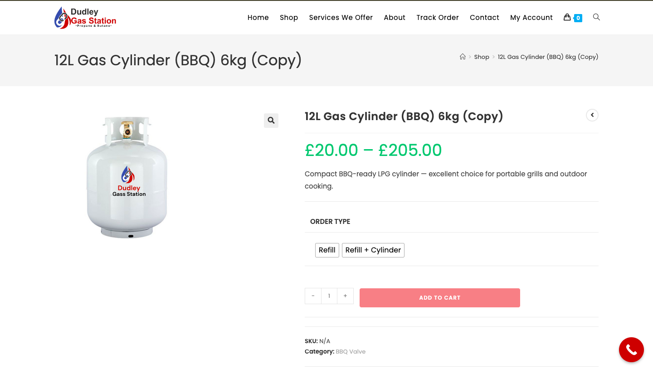Open the site search
The image size is (653, 369).
(596, 17)
